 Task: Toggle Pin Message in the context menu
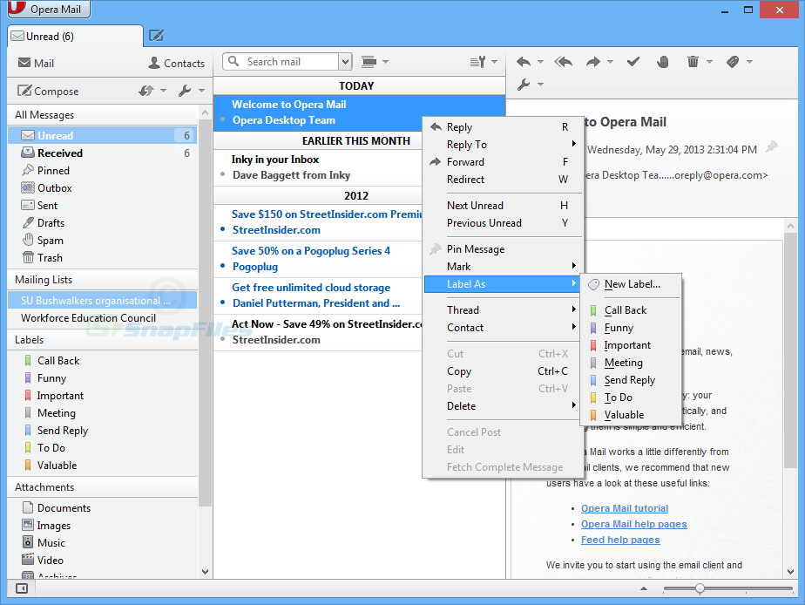click(475, 249)
